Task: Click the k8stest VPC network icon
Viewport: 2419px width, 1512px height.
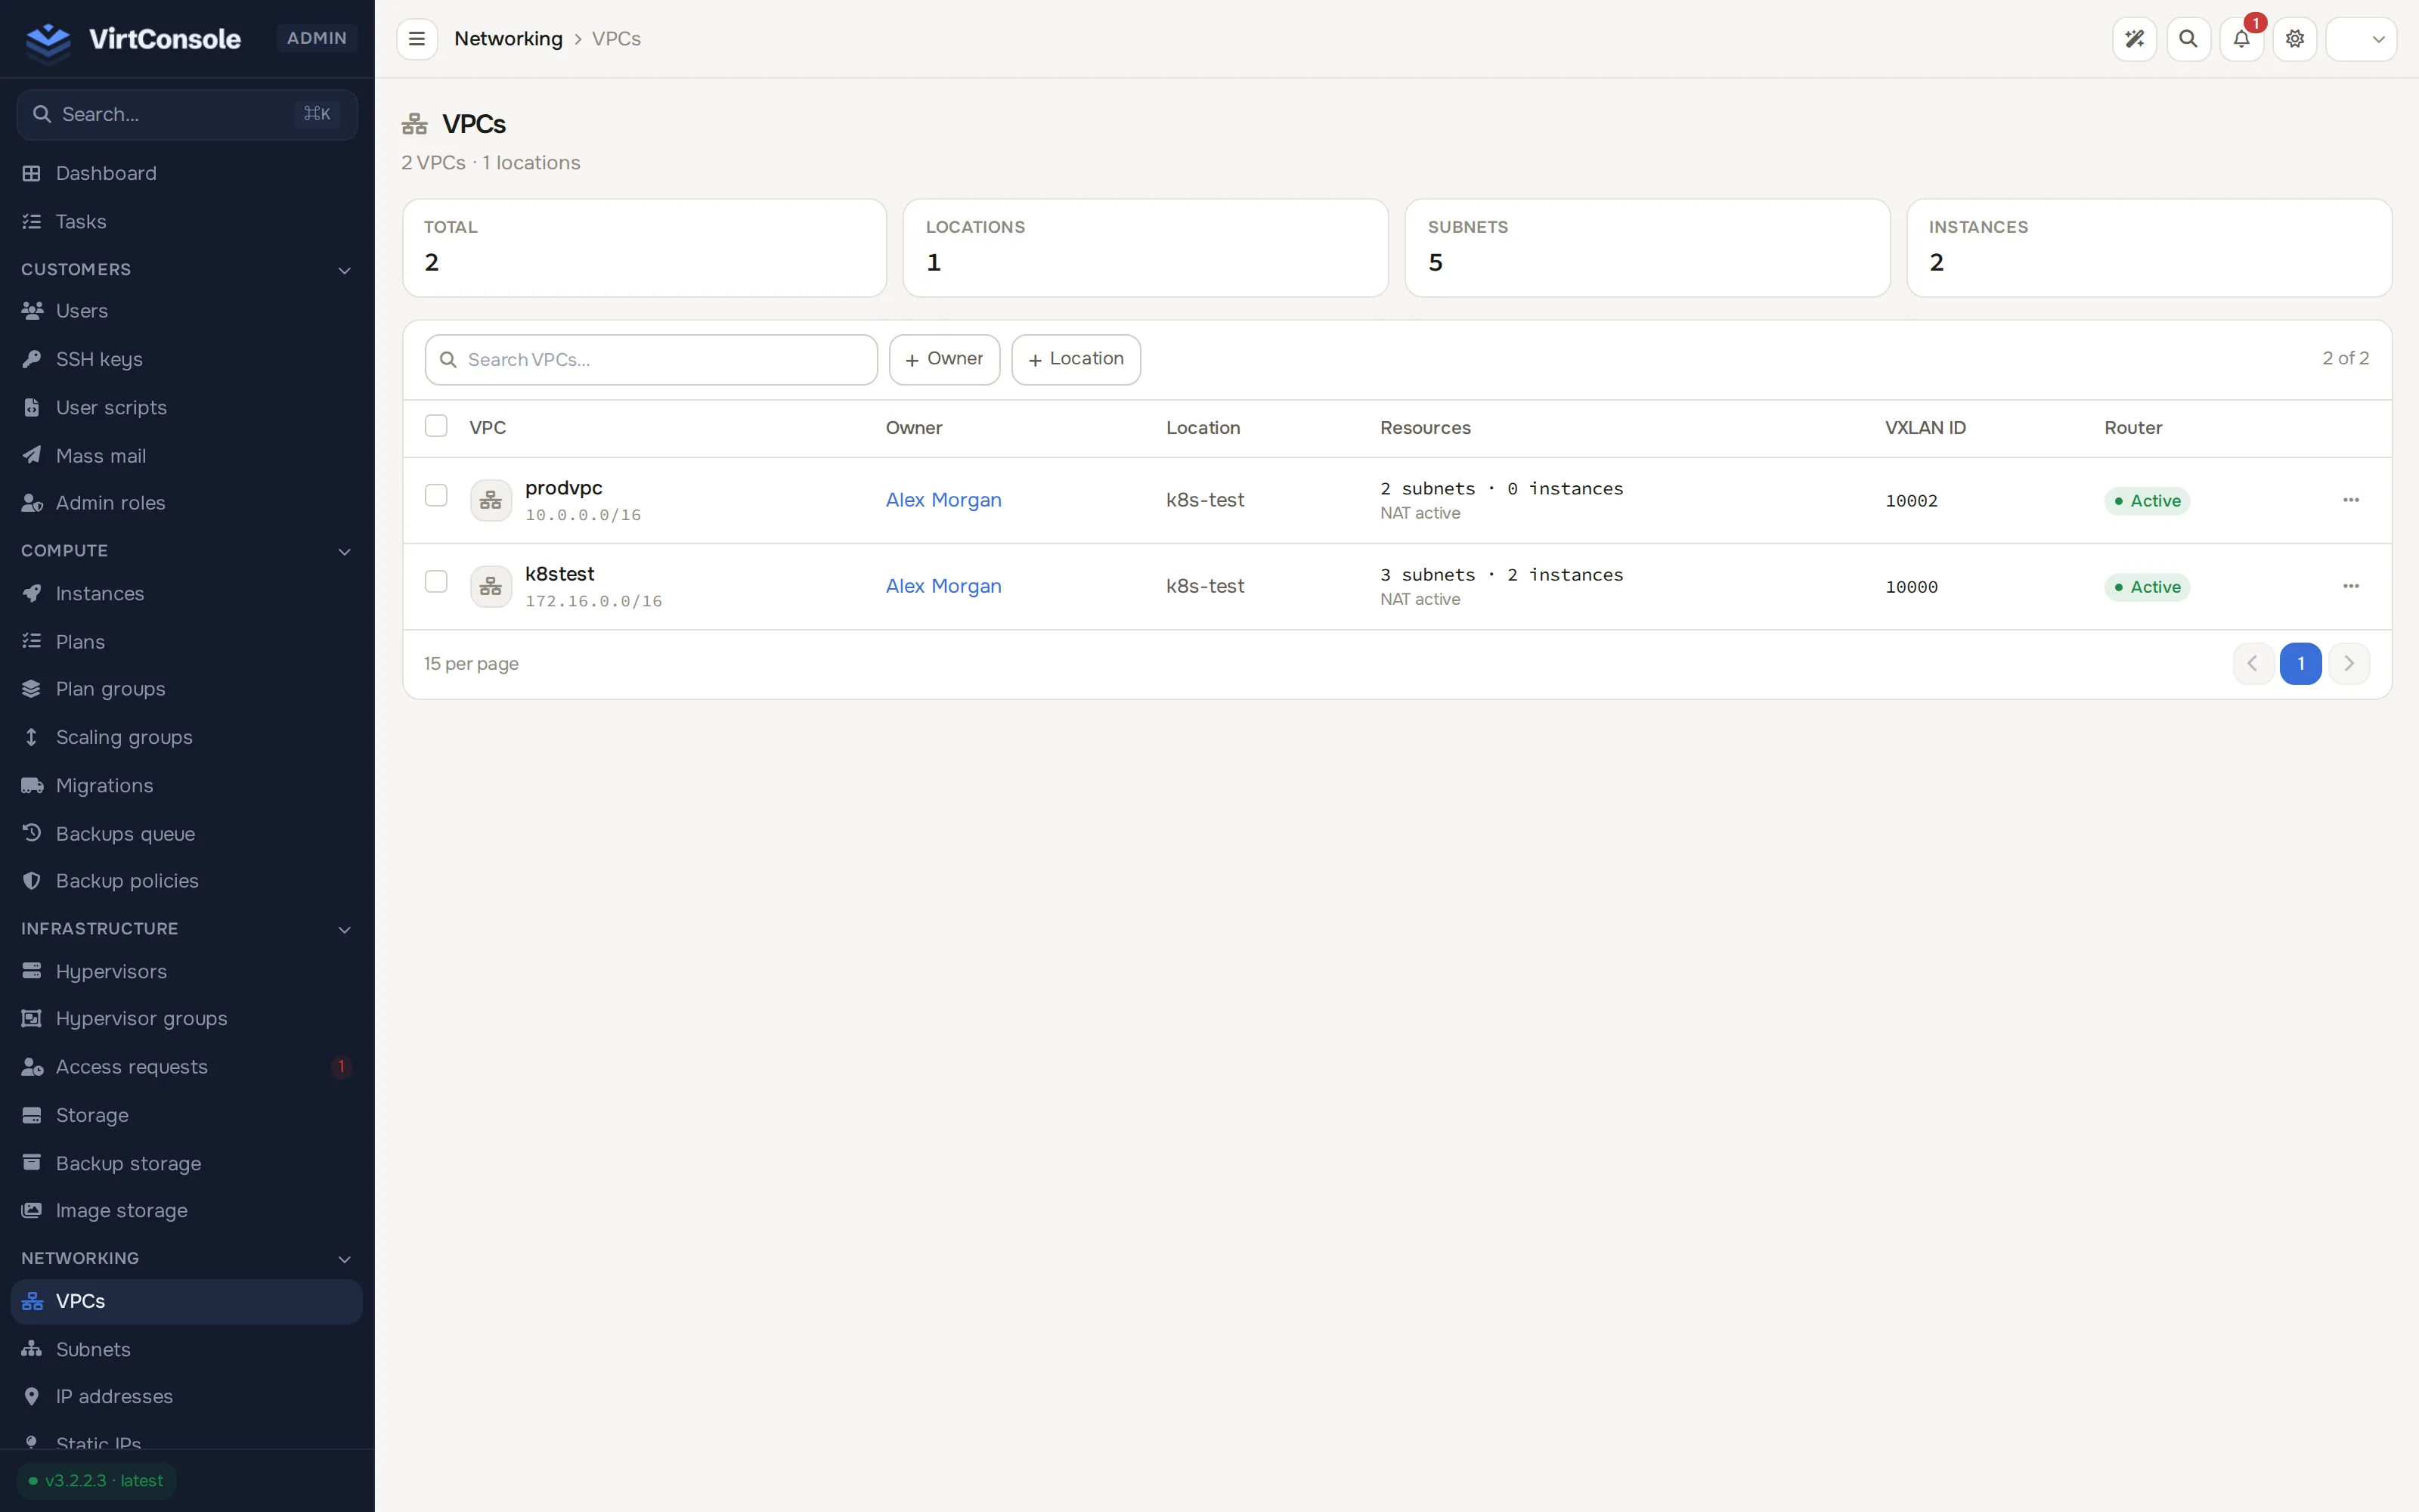Action: tap(491, 587)
